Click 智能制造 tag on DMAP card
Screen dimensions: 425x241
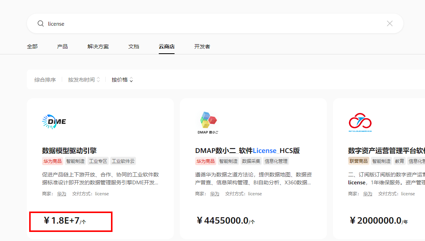(x=228, y=161)
